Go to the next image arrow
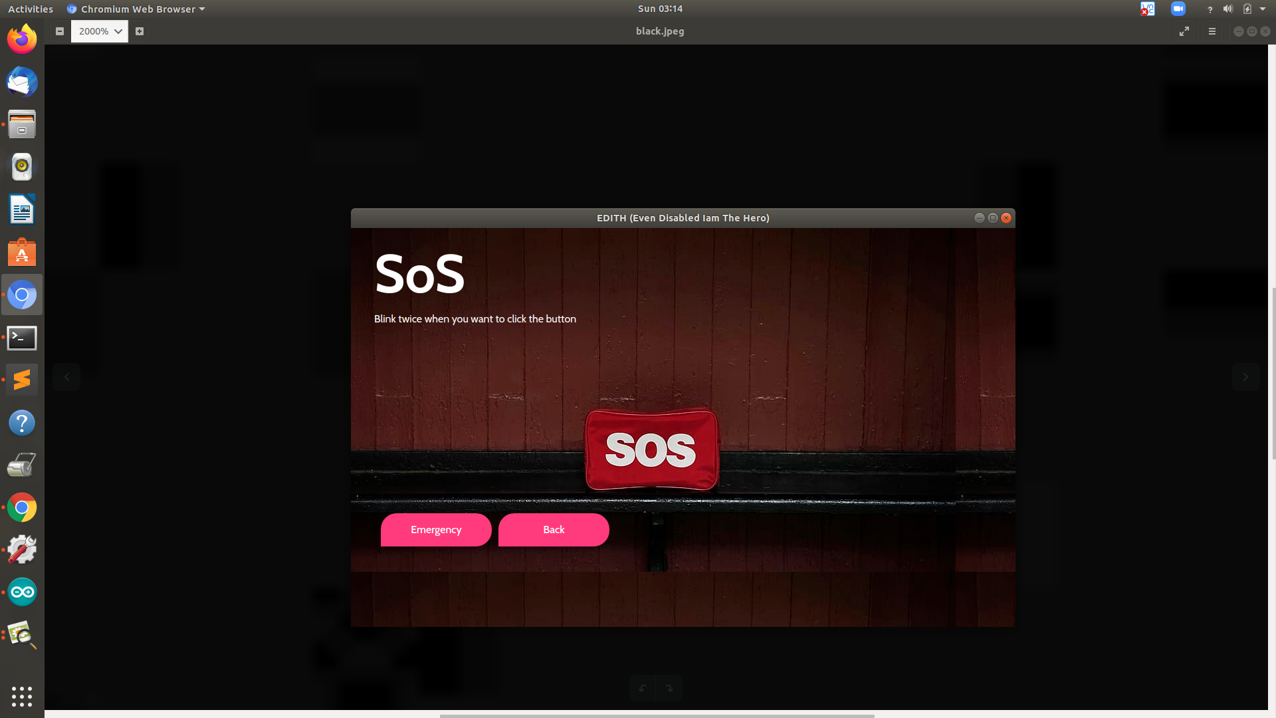This screenshot has width=1276, height=718. (x=1245, y=377)
